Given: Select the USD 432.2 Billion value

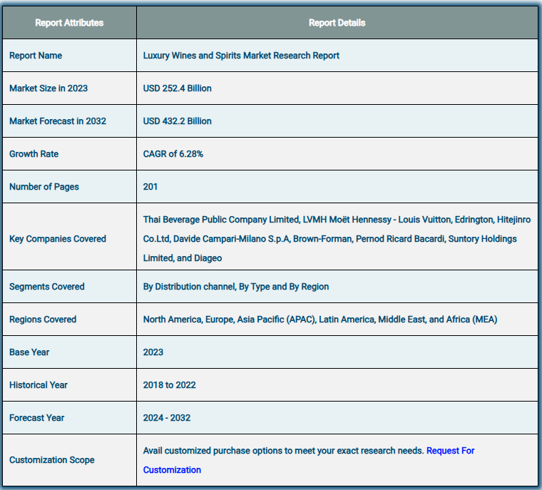Looking at the screenshot, I should pyautogui.click(x=178, y=121).
